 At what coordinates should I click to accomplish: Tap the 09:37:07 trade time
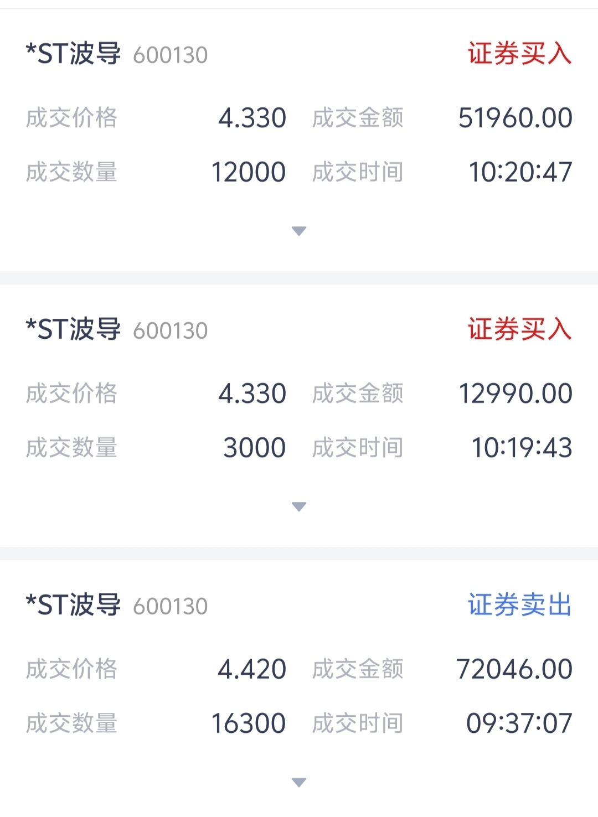click(x=519, y=723)
